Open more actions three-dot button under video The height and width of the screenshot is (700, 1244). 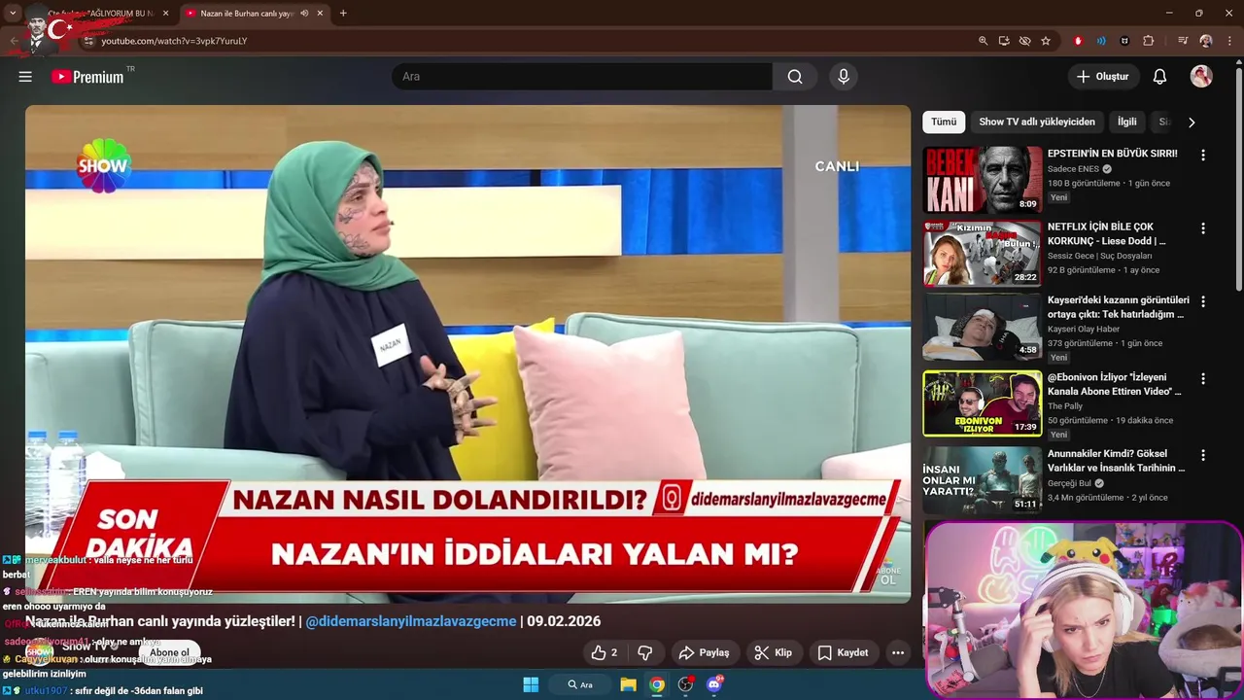[898, 652]
